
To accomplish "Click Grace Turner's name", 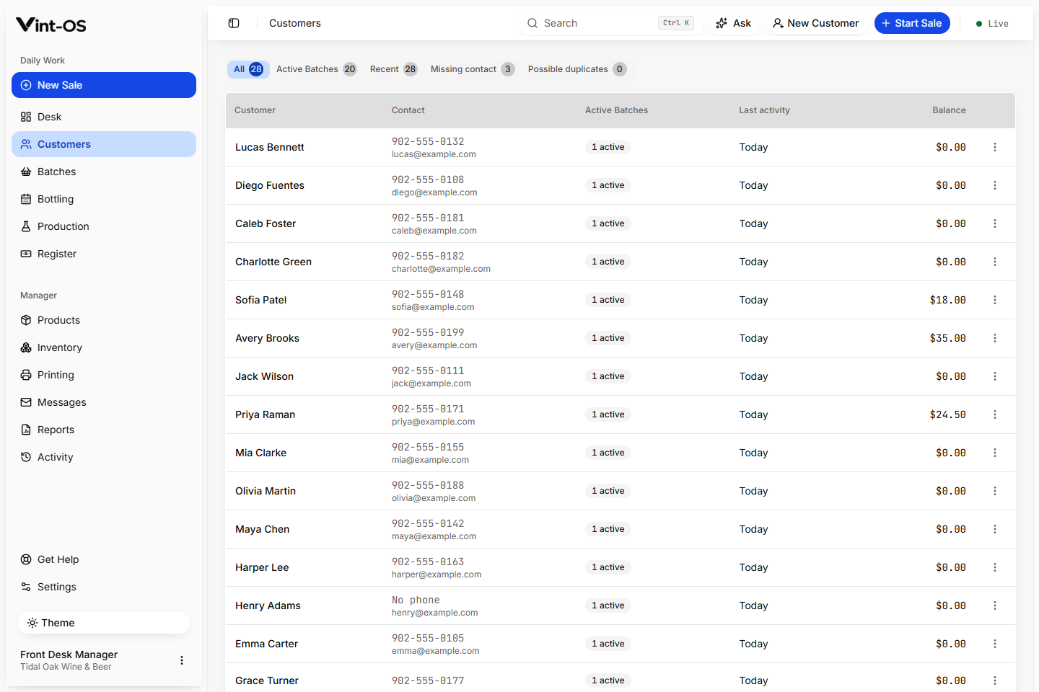I will 267,680.
